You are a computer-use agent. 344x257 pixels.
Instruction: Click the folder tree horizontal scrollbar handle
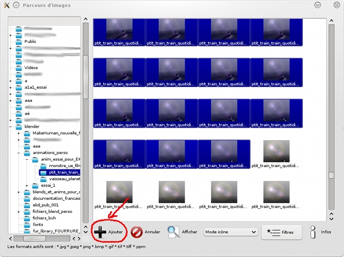click(34, 238)
